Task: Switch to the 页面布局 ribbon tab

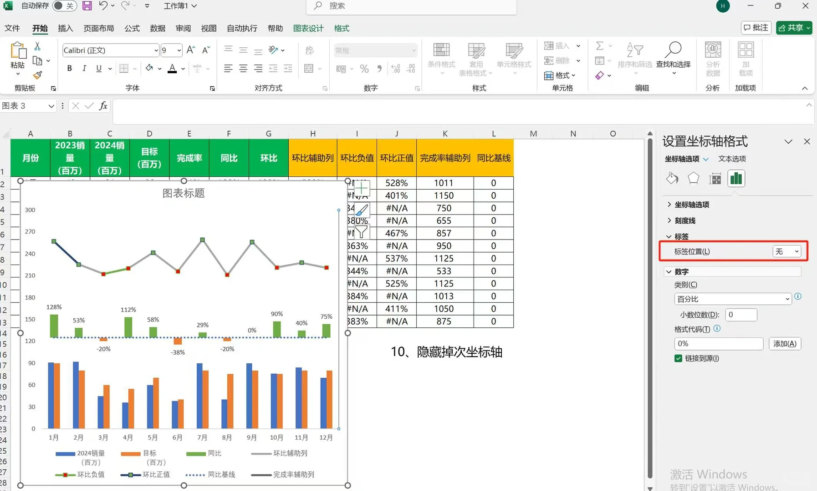Action: 98,28
